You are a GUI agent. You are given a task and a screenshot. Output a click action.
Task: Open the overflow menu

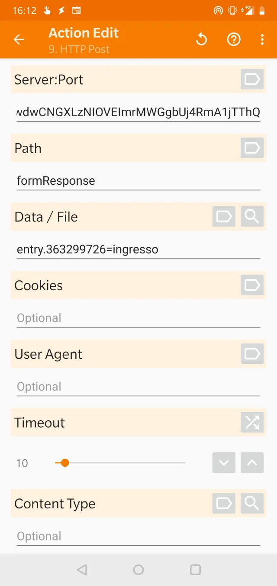pos(262,39)
